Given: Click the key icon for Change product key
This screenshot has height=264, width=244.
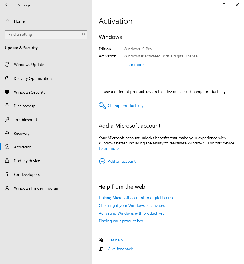Looking at the screenshot, I should [102, 106].
